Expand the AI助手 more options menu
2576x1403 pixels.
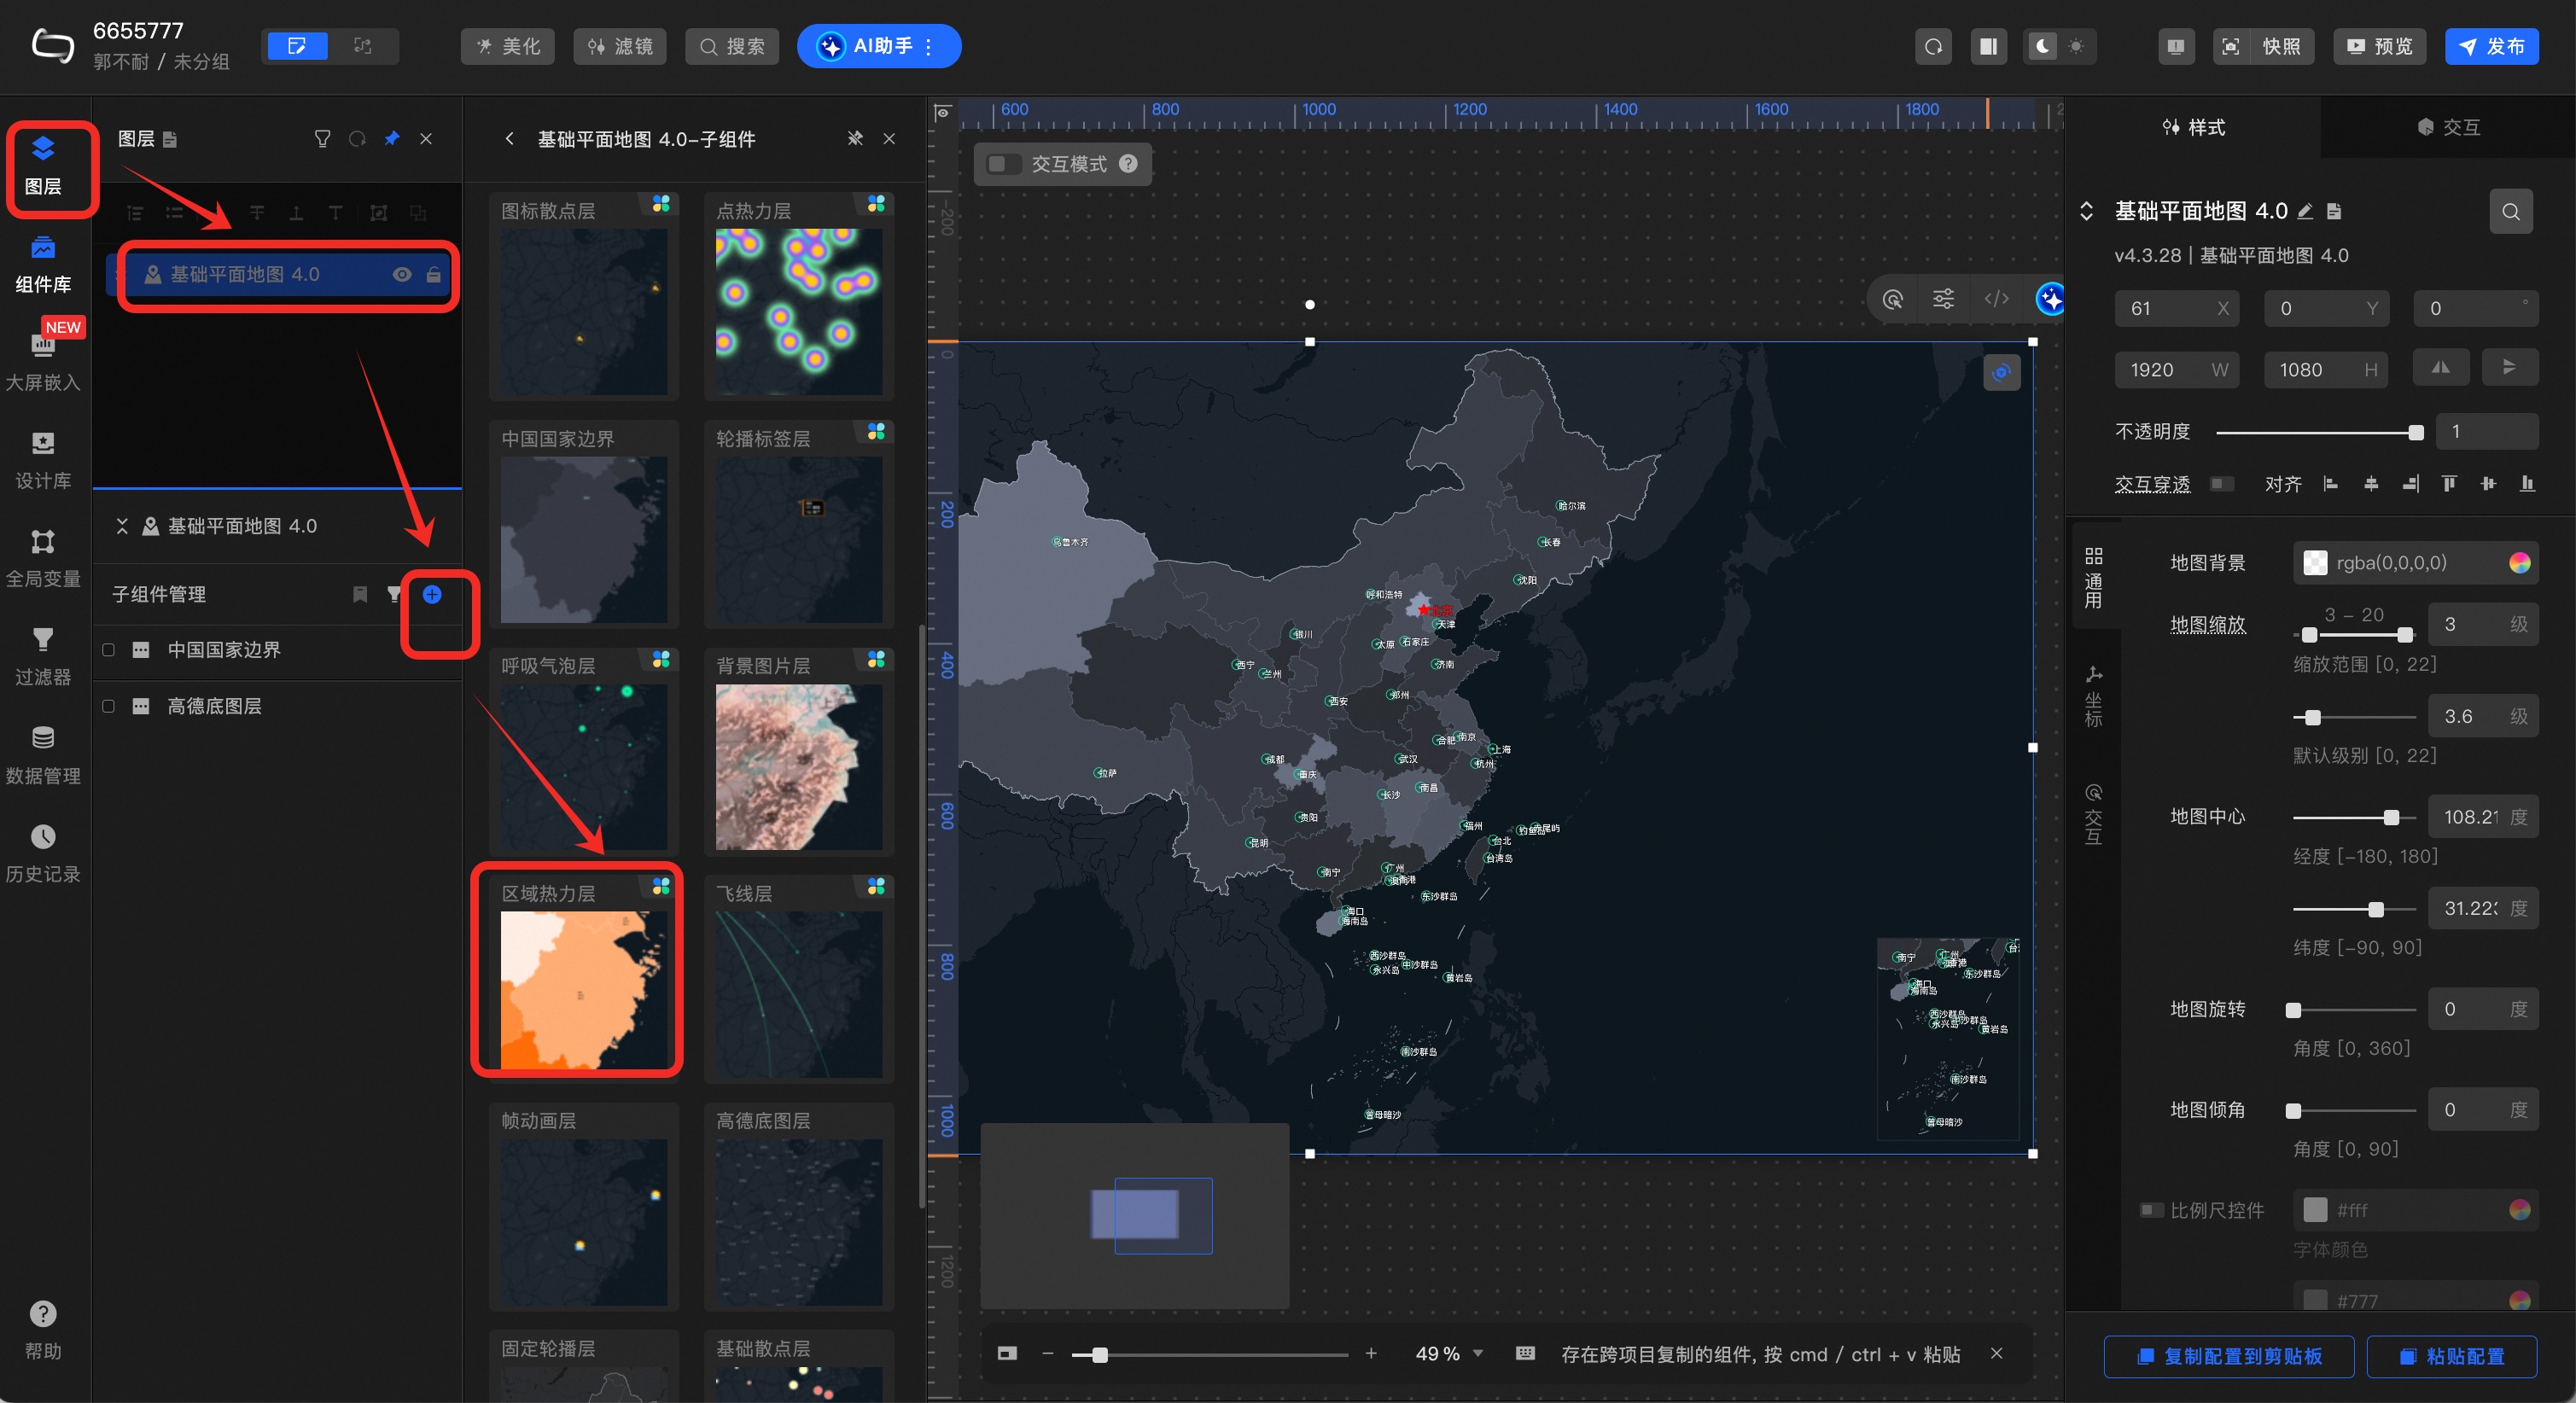click(x=929, y=47)
